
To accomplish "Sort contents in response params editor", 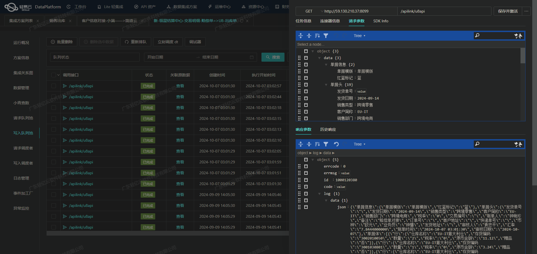I will pos(317,144).
